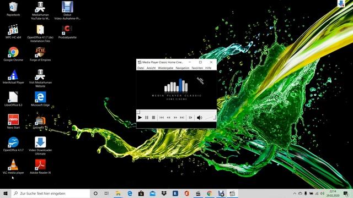Select the Nero Start desktop icon

[13, 122]
